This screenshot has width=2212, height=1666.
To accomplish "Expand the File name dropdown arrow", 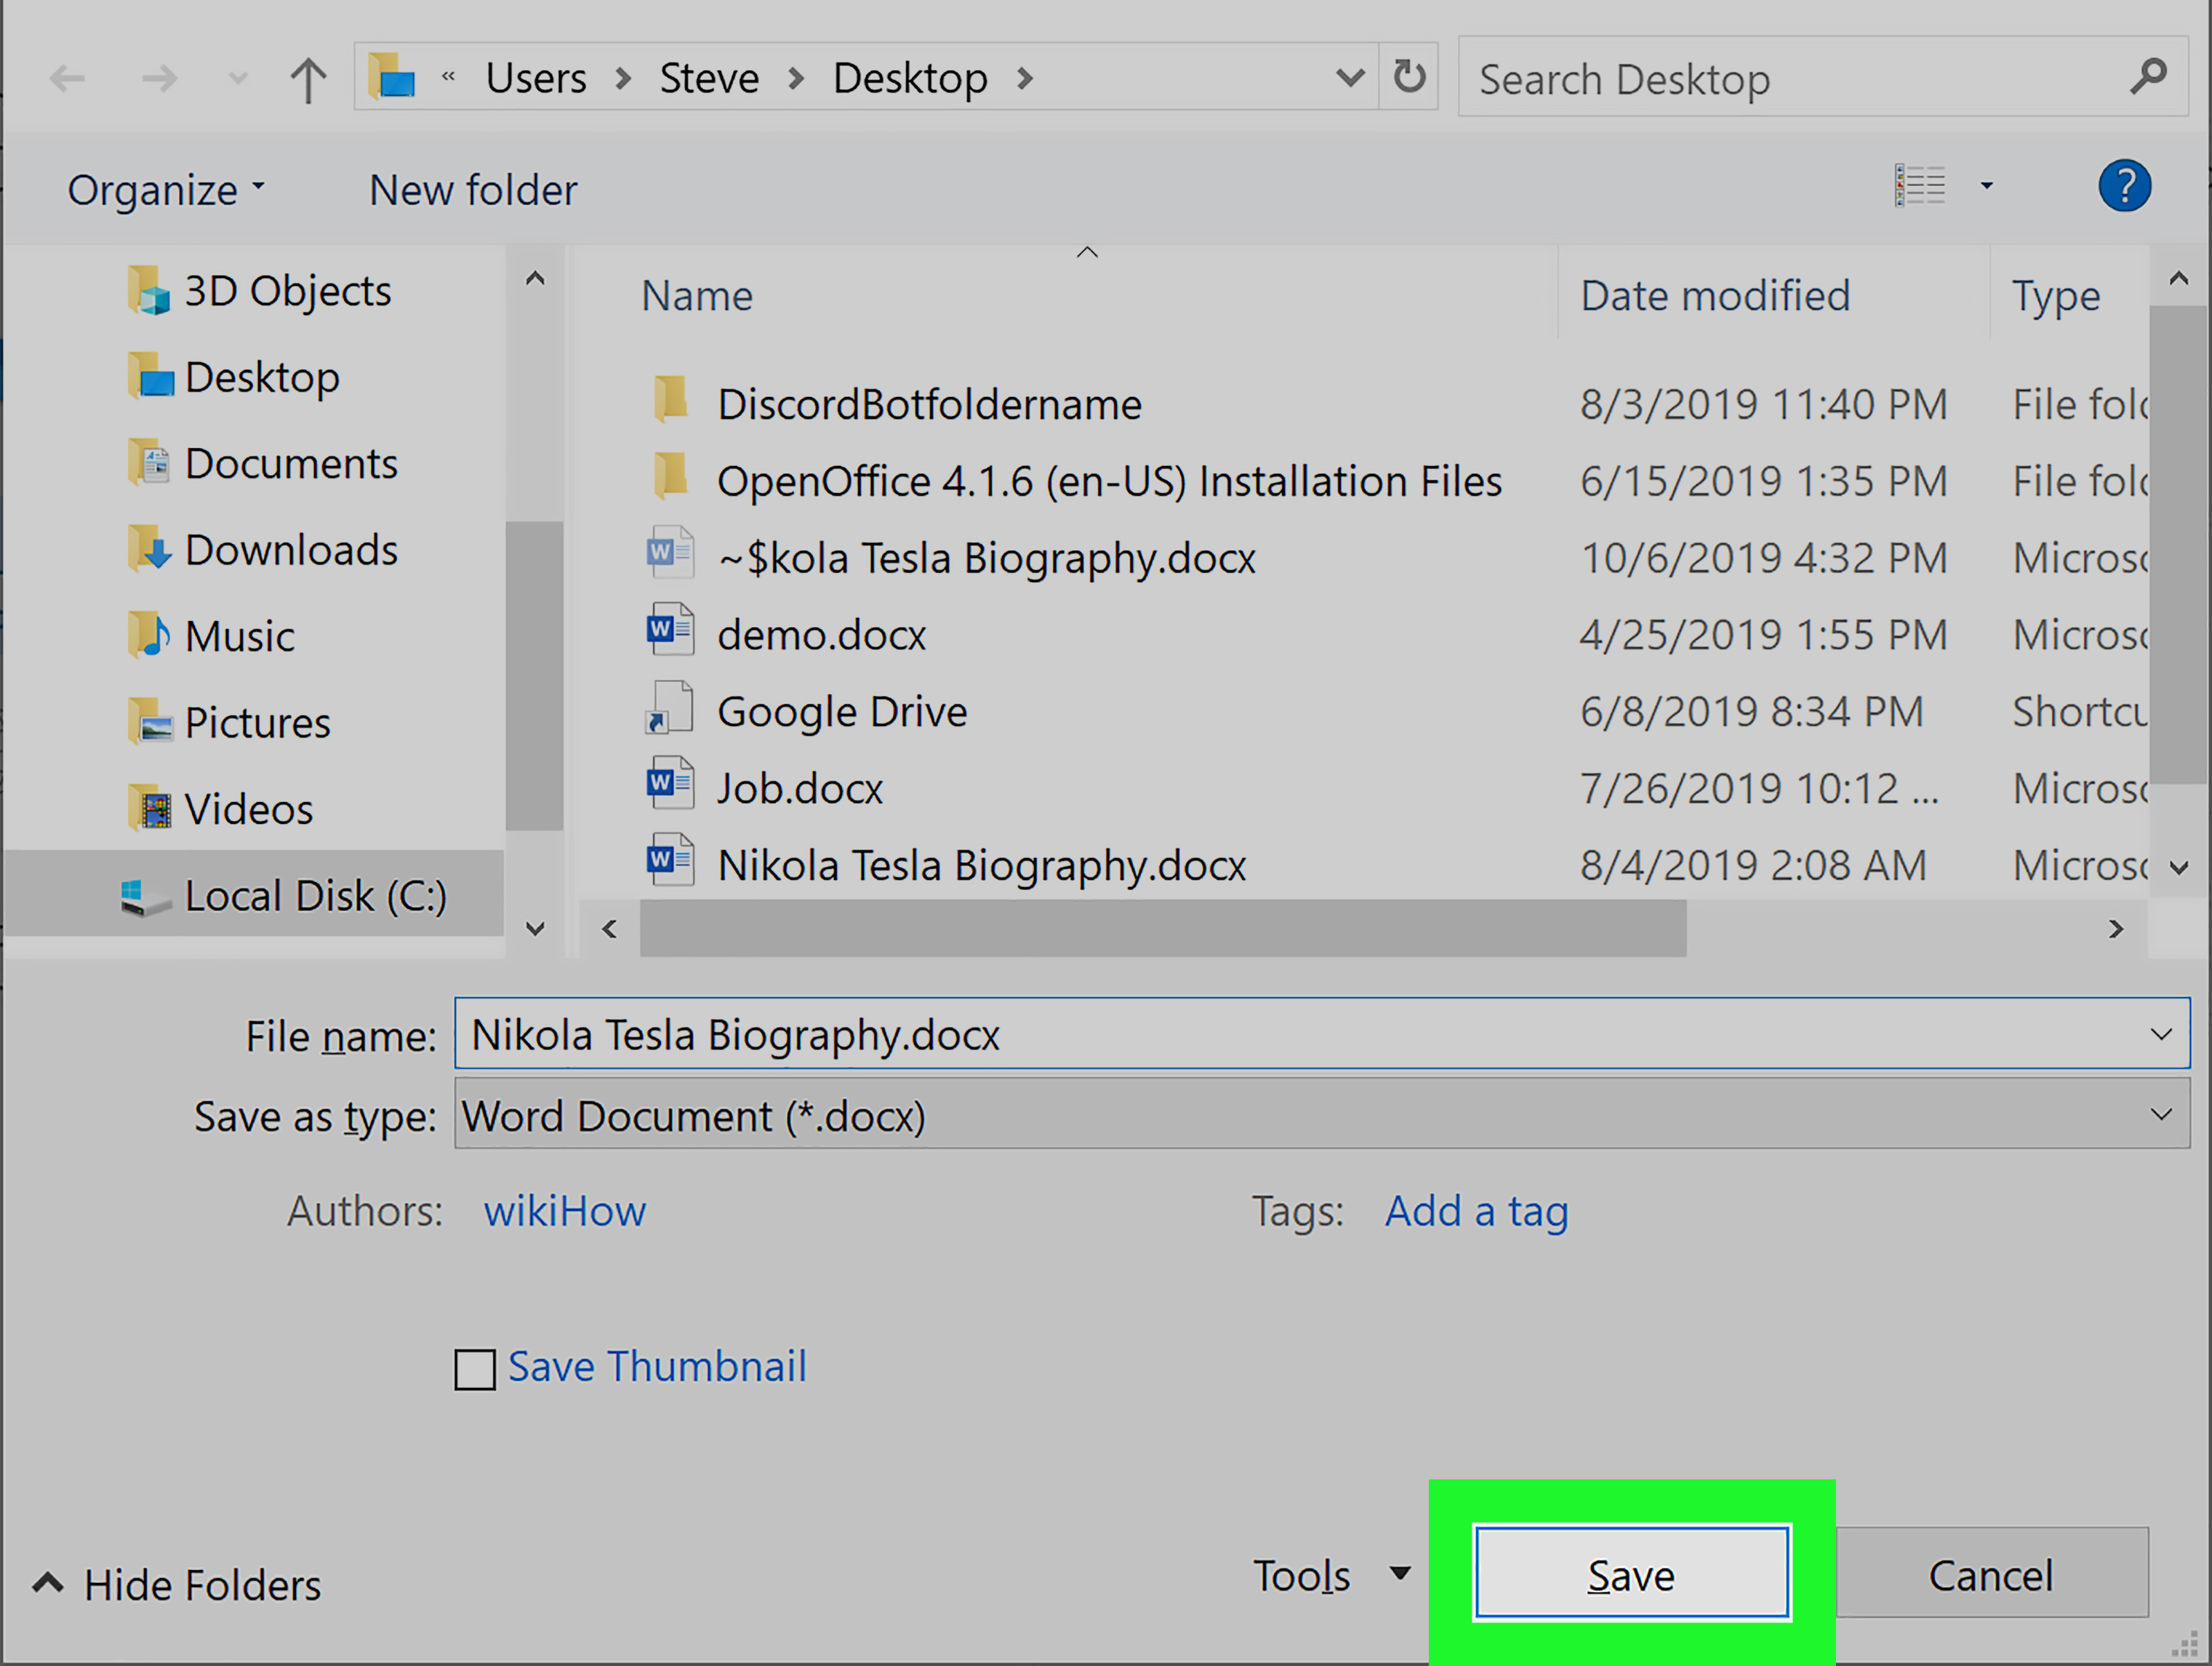I will (2161, 1034).
